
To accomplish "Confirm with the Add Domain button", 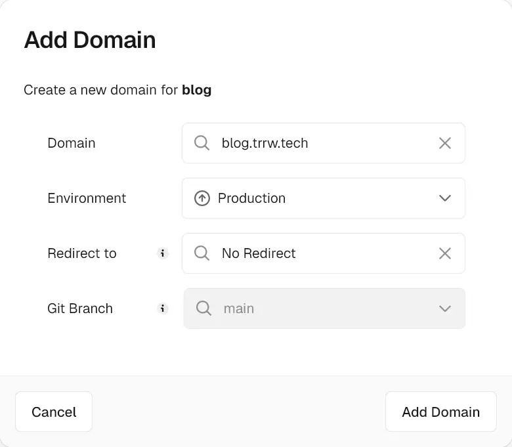I will (x=440, y=412).
